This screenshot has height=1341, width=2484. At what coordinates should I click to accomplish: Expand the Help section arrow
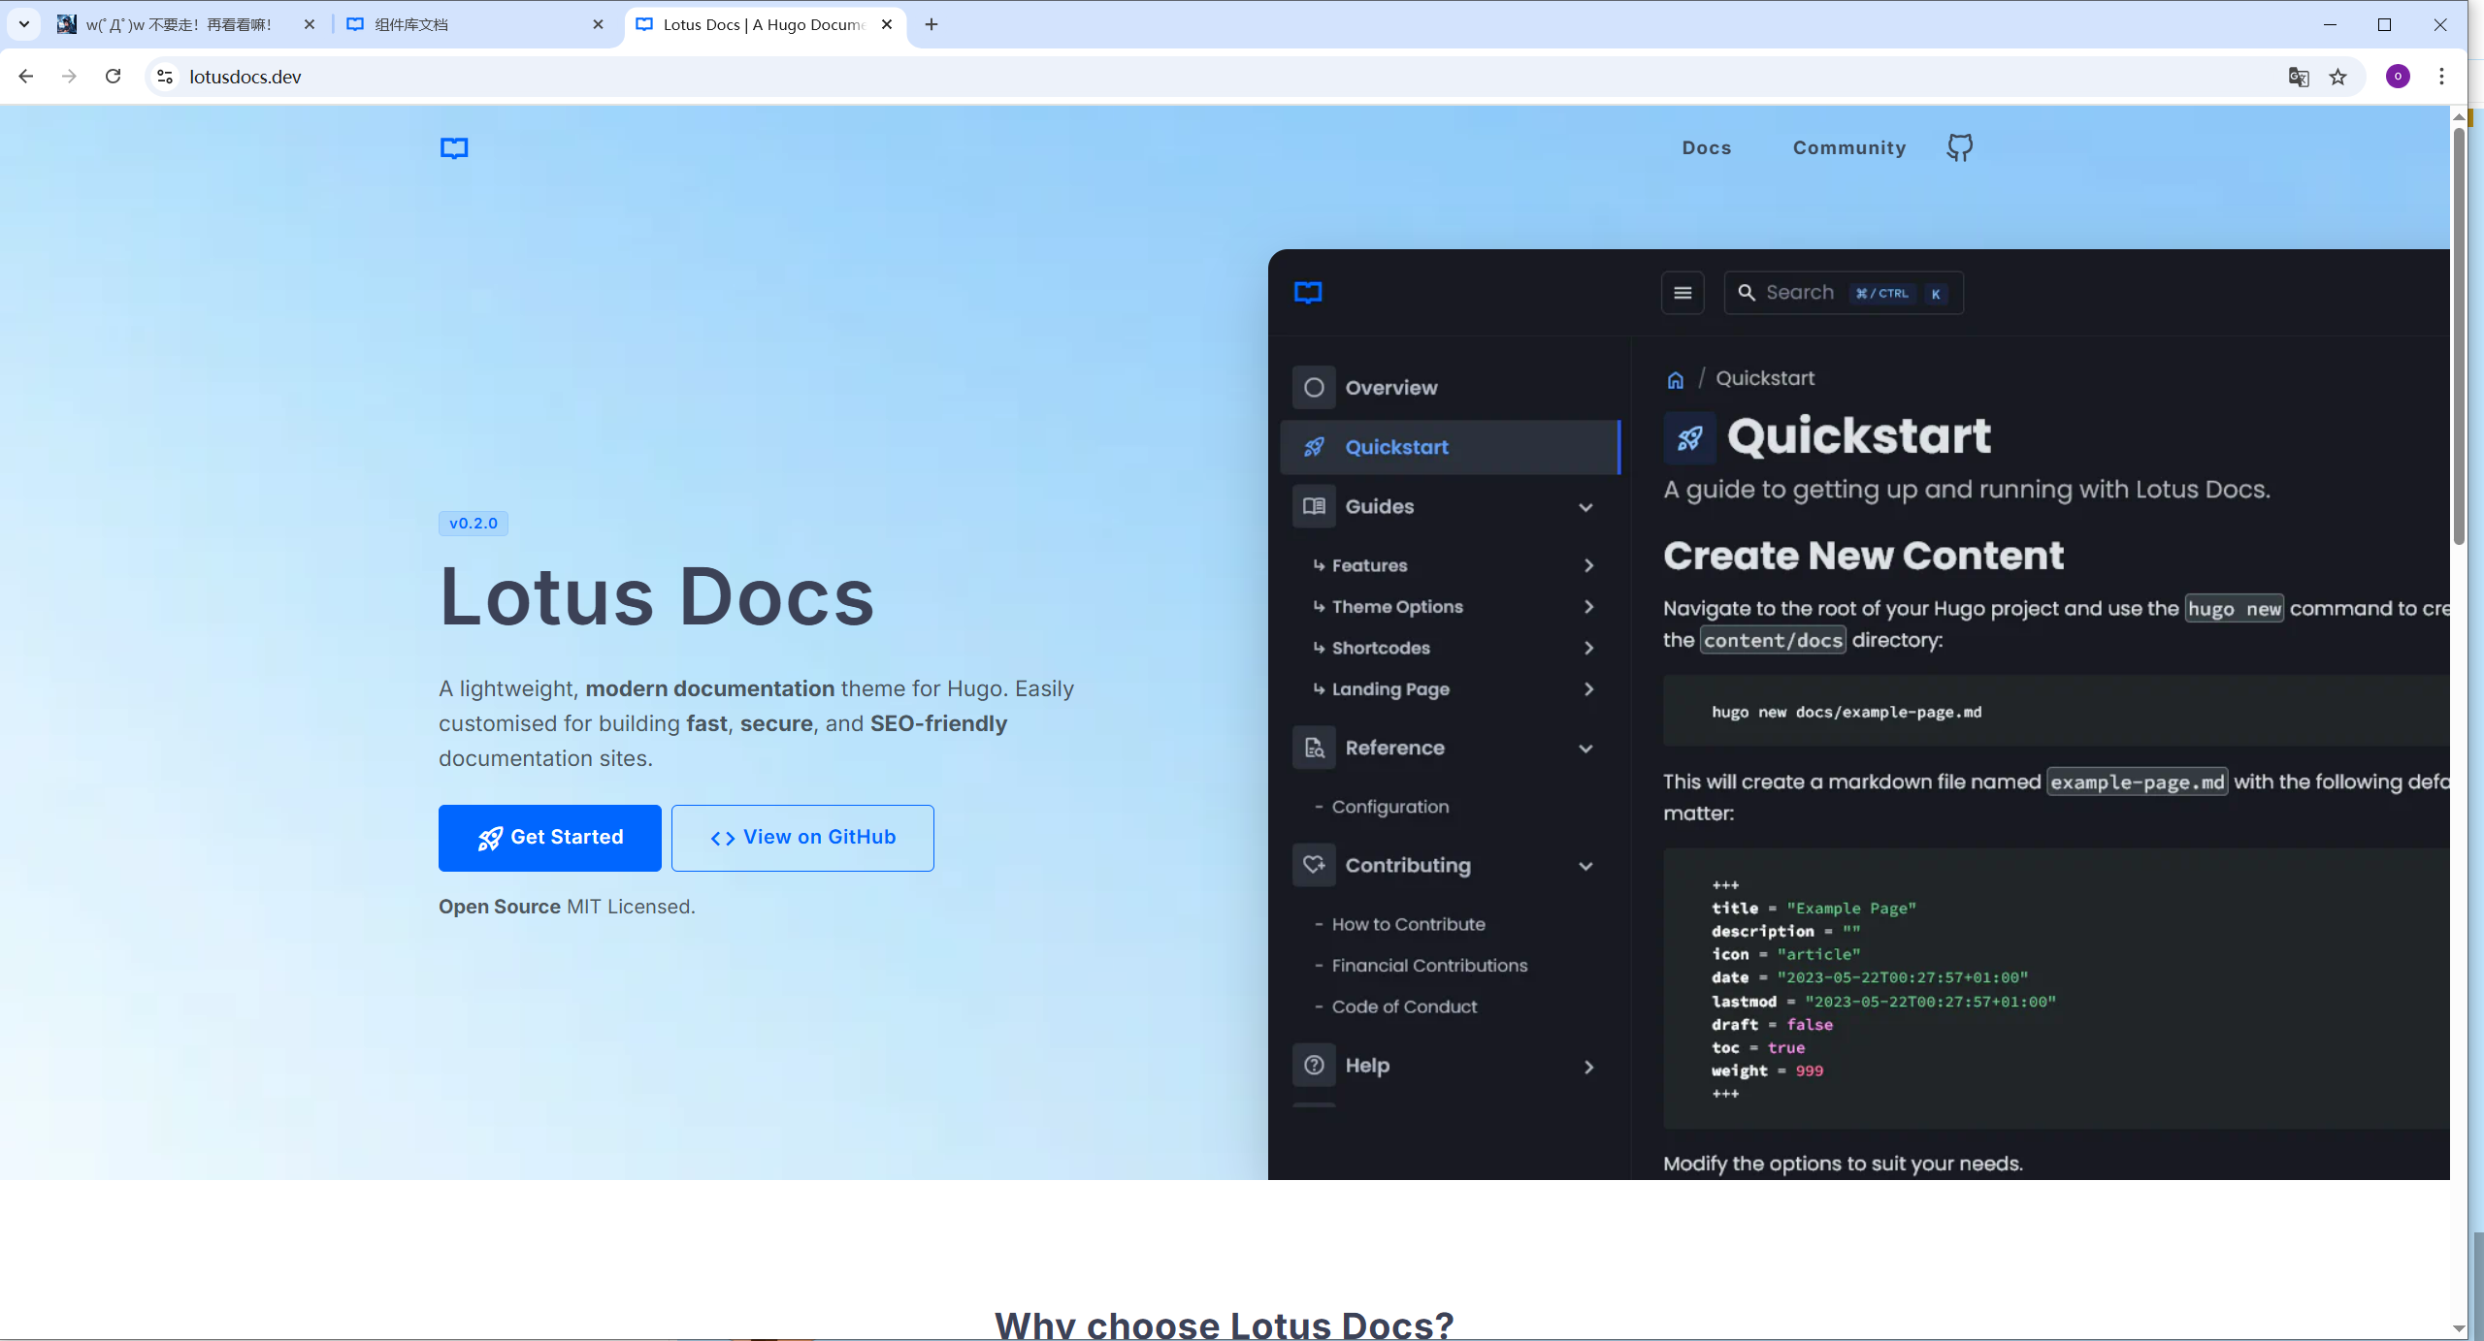click(x=1588, y=1067)
